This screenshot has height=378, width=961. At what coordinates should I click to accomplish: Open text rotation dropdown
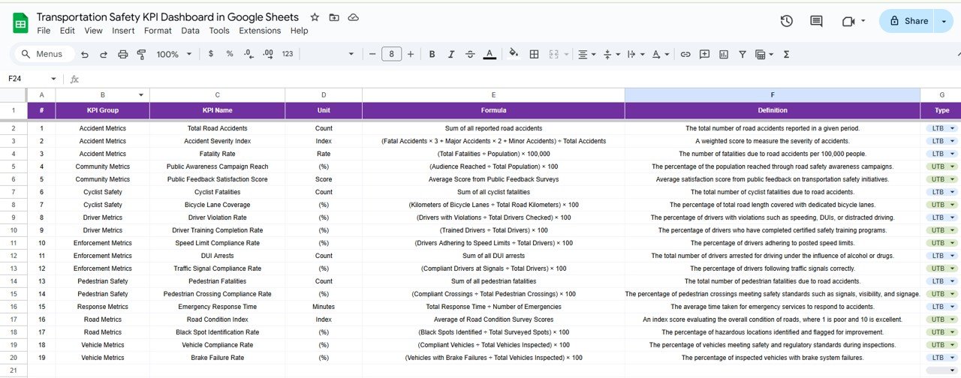pos(660,54)
